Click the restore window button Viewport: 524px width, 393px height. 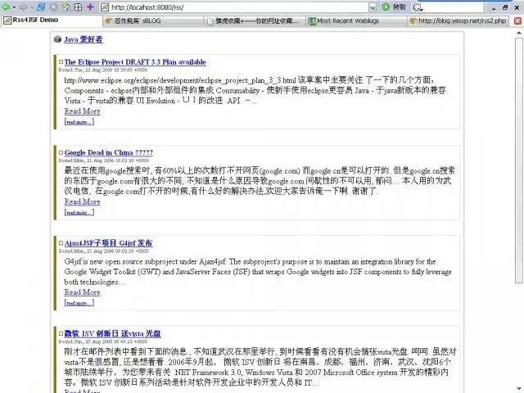pyautogui.click(x=505, y=7)
